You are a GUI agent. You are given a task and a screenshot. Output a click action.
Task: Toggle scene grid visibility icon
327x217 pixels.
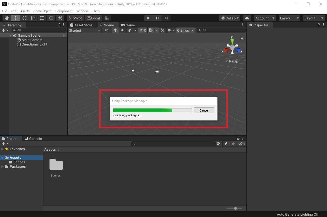point(151,30)
